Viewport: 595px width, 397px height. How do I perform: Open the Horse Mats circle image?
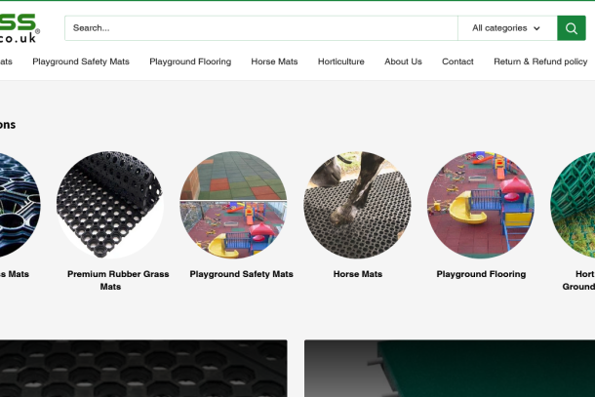(357, 205)
